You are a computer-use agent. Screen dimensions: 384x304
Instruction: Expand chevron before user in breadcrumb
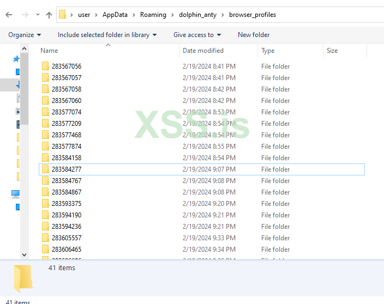point(71,15)
